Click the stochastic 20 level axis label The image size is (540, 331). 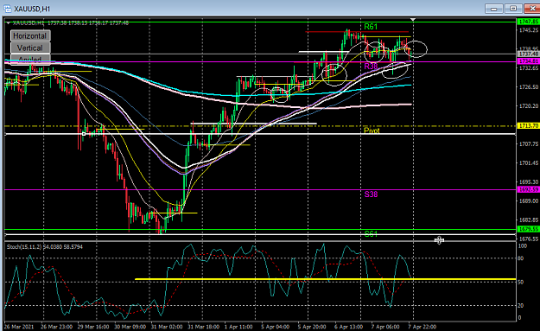tap(520, 306)
